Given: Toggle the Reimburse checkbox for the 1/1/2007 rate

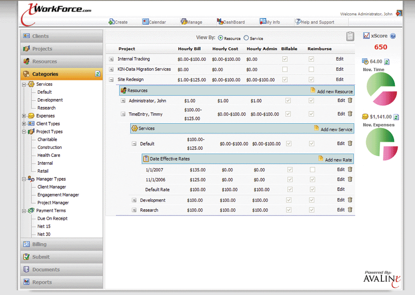Looking at the screenshot, I should 312,170.
